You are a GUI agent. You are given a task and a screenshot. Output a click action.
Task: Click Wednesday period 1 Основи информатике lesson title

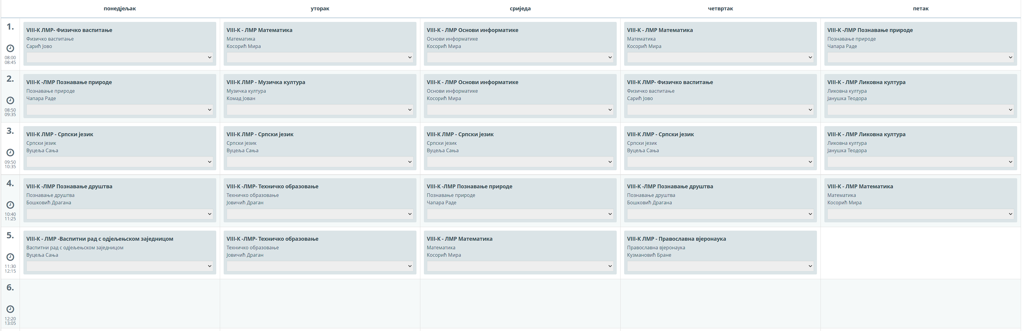[x=472, y=30]
